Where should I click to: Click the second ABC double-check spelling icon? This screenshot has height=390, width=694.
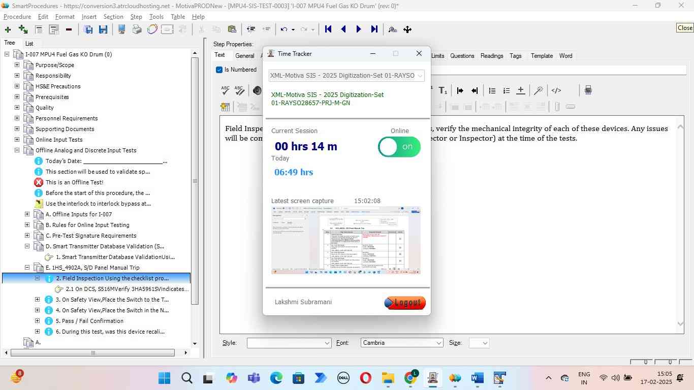click(239, 90)
